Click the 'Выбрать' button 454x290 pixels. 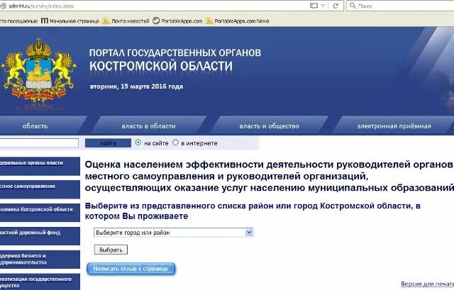[111, 250]
